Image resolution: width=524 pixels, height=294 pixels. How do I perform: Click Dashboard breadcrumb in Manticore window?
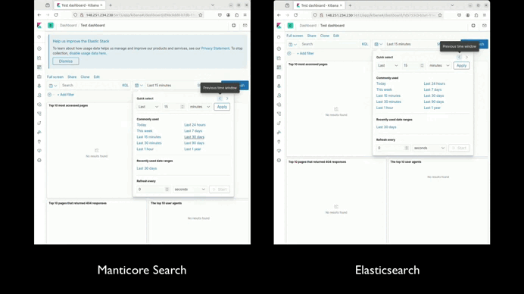pos(68,26)
